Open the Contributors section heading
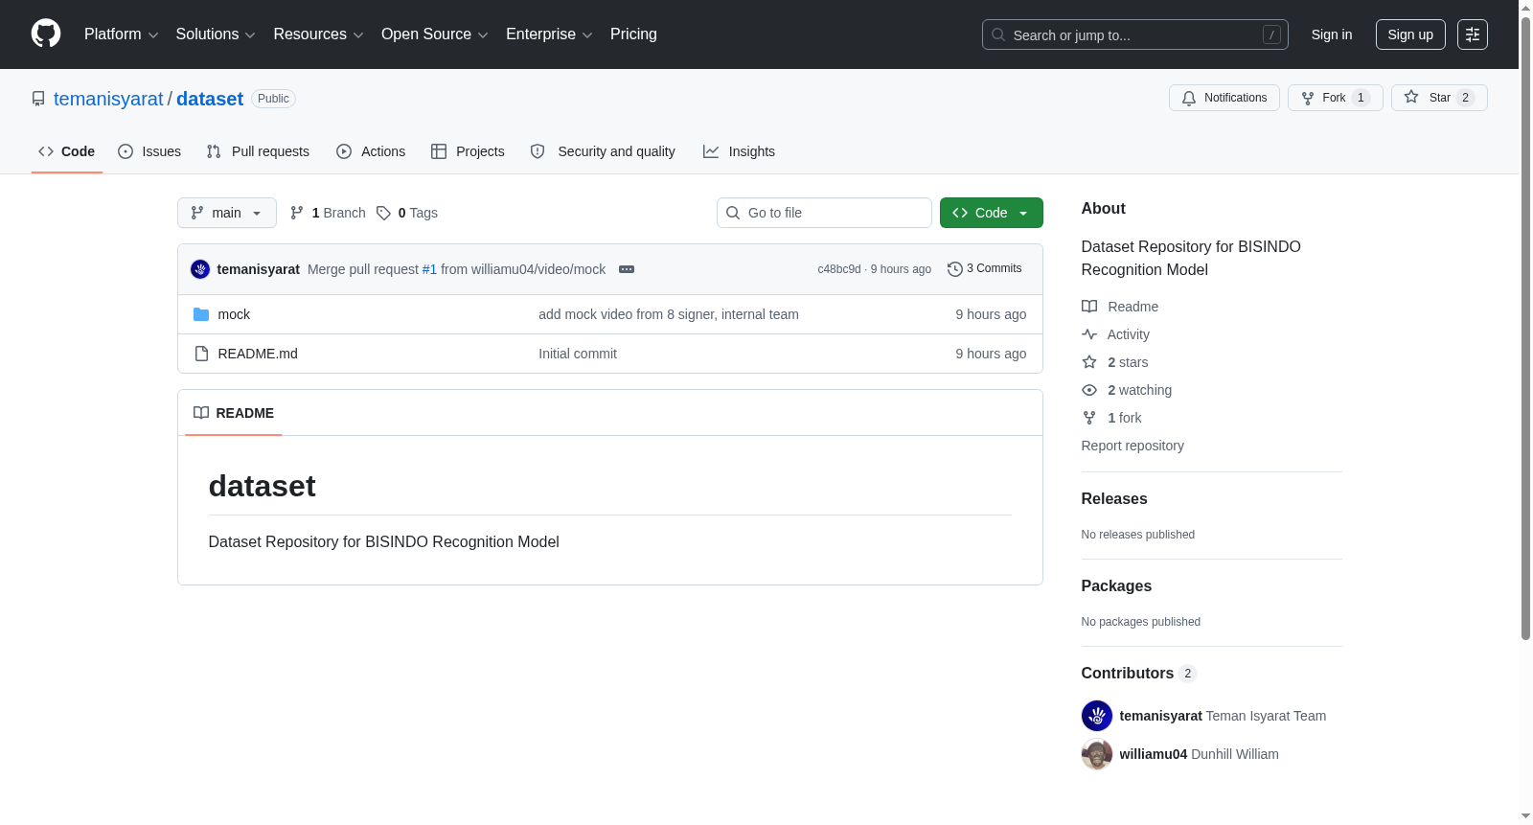The height and width of the screenshot is (825, 1533). coord(1128,673)
